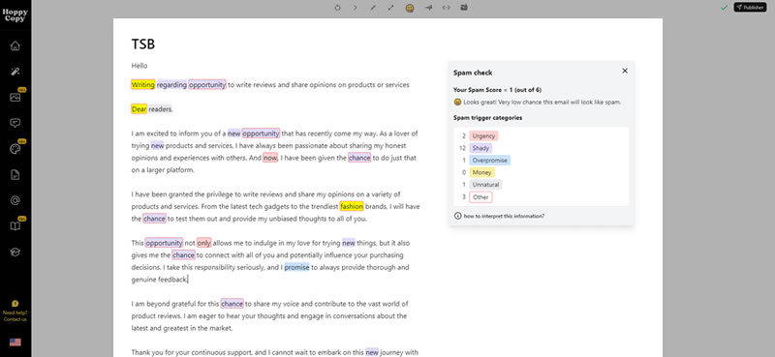The width and height of the screenshot is (775, 357).
Task: Click the Hoppy Copy logo
Action: pos(15,15)
